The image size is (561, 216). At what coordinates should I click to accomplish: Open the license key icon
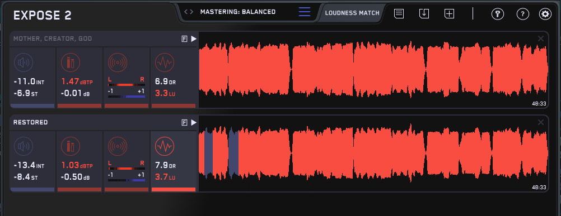pos(497,15)
